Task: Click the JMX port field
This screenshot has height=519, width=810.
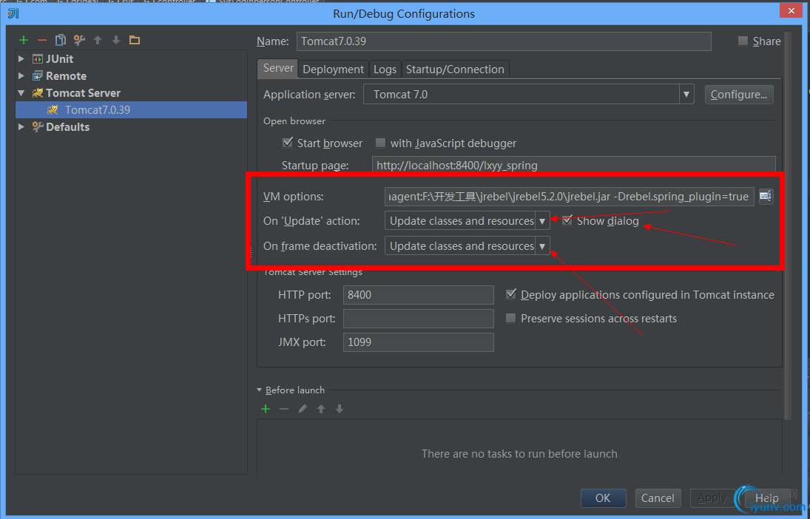Action: point(419,342)
